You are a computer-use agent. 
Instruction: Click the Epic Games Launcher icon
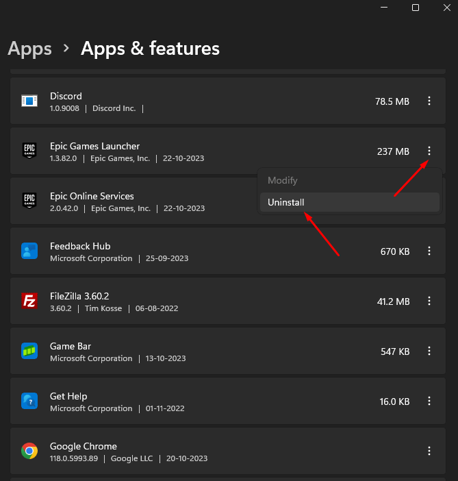[29, 151]
